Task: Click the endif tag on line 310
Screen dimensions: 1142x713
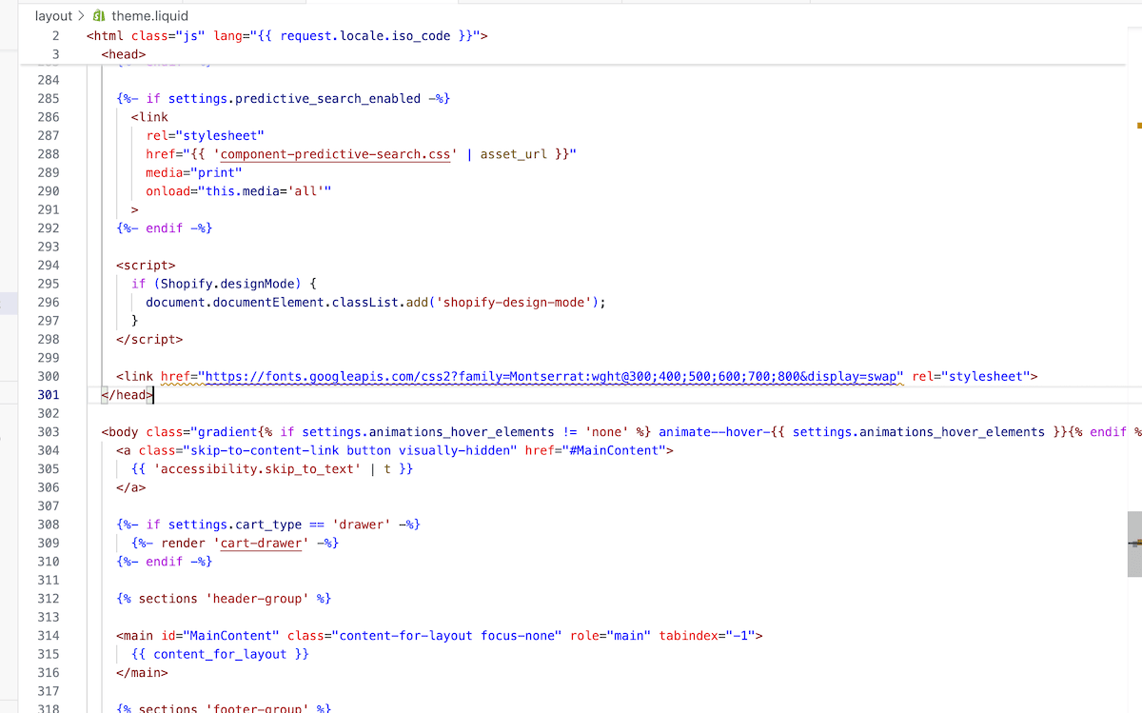Action: pos(165,562)
